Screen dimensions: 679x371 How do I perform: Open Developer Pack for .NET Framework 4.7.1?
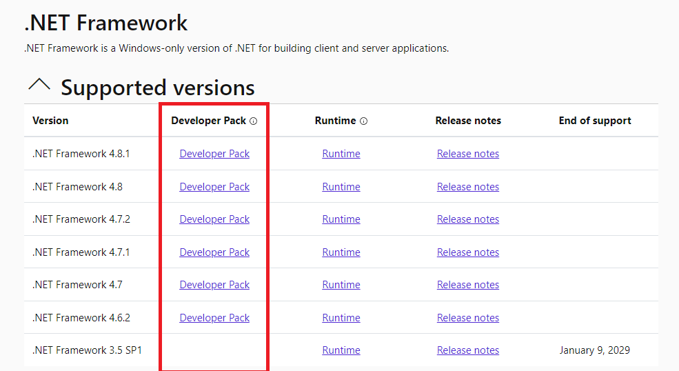(214, 252)
